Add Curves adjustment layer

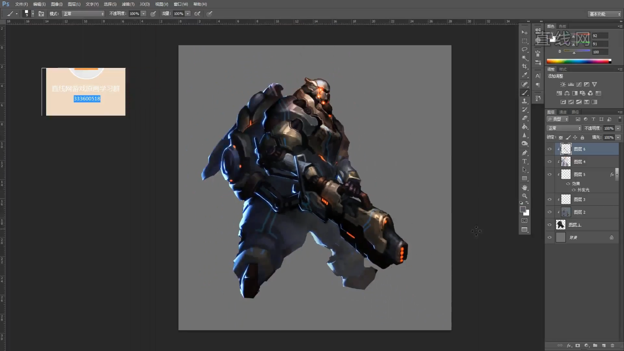pyautogui.click(x=579, y=84)
